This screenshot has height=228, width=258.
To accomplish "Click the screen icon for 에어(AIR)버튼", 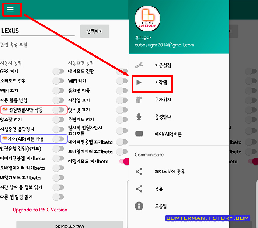I will [x=139, y=134].
